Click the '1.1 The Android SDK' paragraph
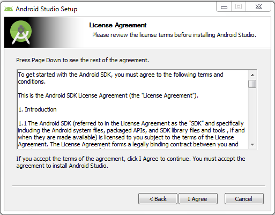The width and height of the screenshot is (275, 215). pyautogui.click(x=131, y=134)
